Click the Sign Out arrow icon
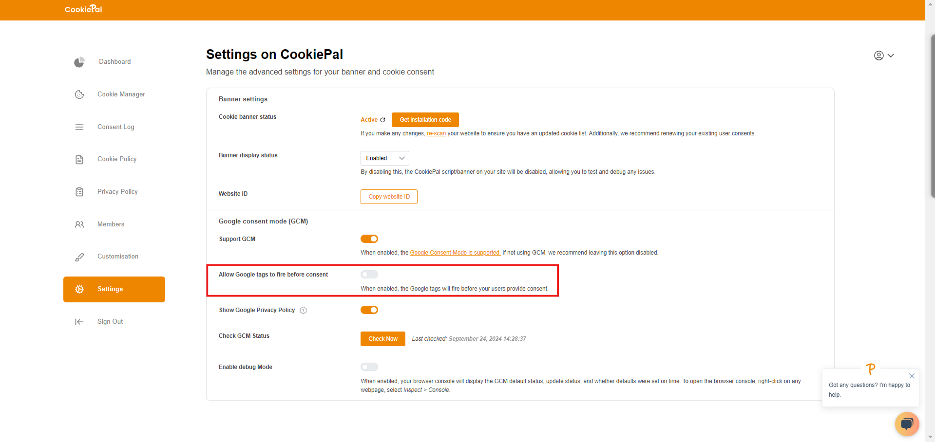The height and width of the screenshot is (442, 935). tap(79, 322)
